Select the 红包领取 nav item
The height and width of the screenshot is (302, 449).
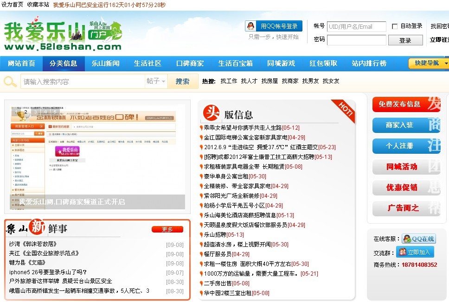tap(323, 63)
